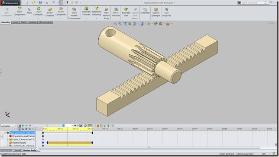Select the Move Component tool
The image size is (279, 157).
click(x=61, y=11)
